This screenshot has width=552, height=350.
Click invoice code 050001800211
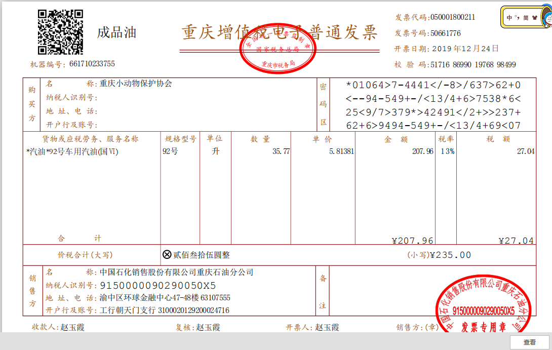(x=453, y=17)
